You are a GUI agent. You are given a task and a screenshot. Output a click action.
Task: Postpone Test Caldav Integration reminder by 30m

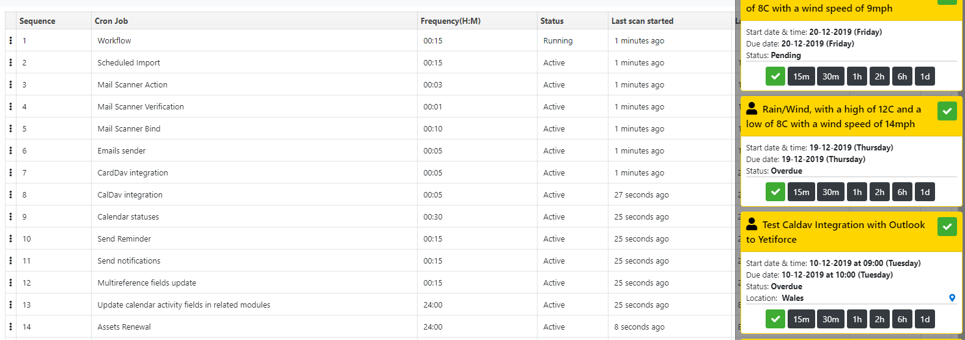coord(830,319)
